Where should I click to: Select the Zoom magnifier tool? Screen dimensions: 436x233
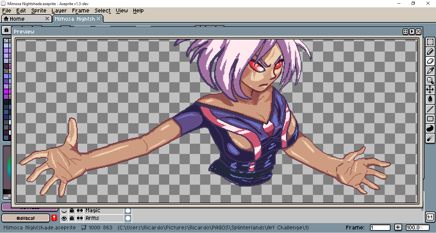430,80
